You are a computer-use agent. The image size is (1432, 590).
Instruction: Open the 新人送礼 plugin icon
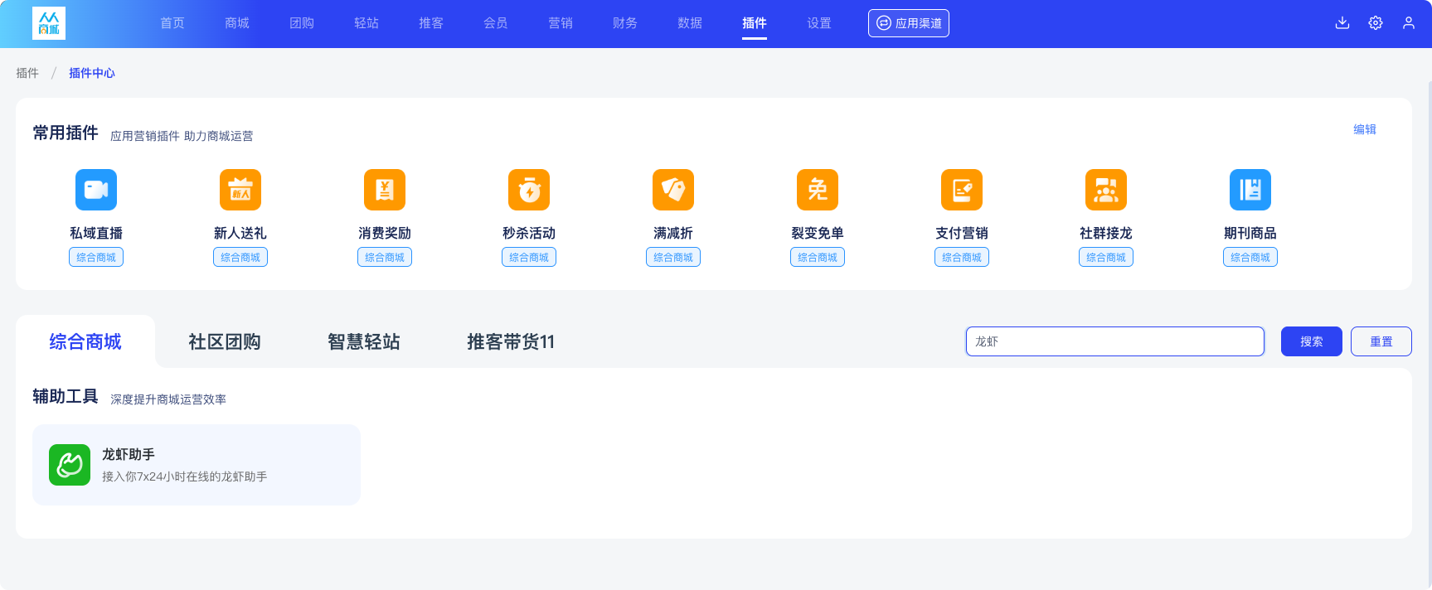(240, 190)
